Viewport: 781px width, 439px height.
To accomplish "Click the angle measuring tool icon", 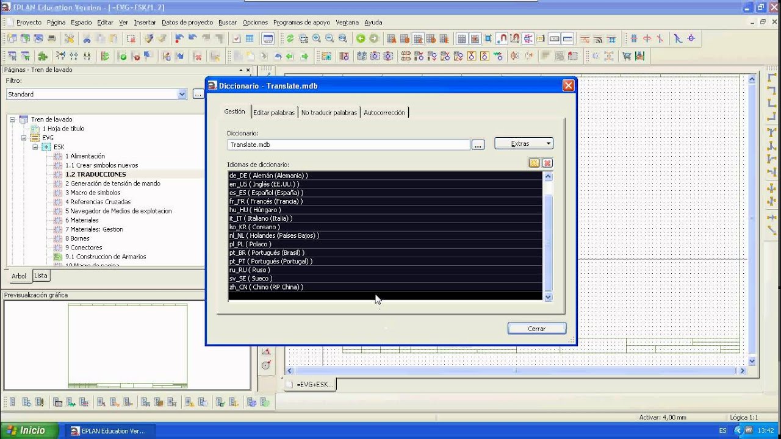I will pos(266,351).
